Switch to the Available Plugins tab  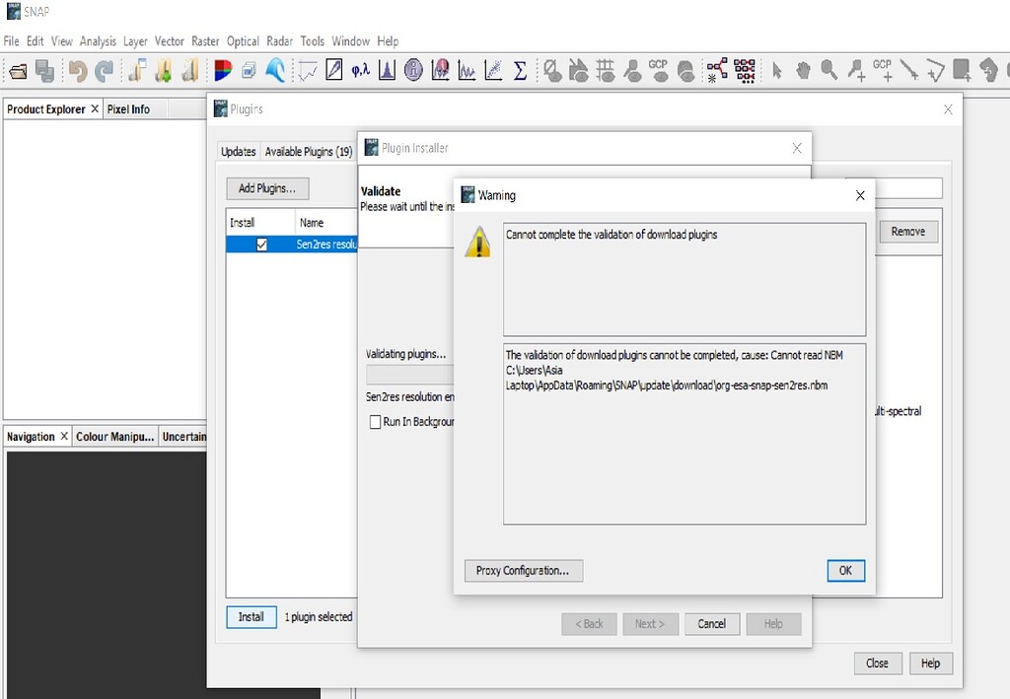(x=308, y=152)
